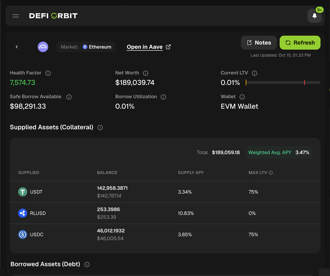Go back with the left chevron

[x=17, y=47]
